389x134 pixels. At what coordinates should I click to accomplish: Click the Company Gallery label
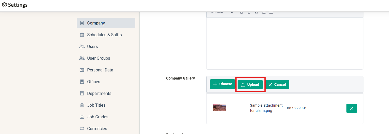180,78
